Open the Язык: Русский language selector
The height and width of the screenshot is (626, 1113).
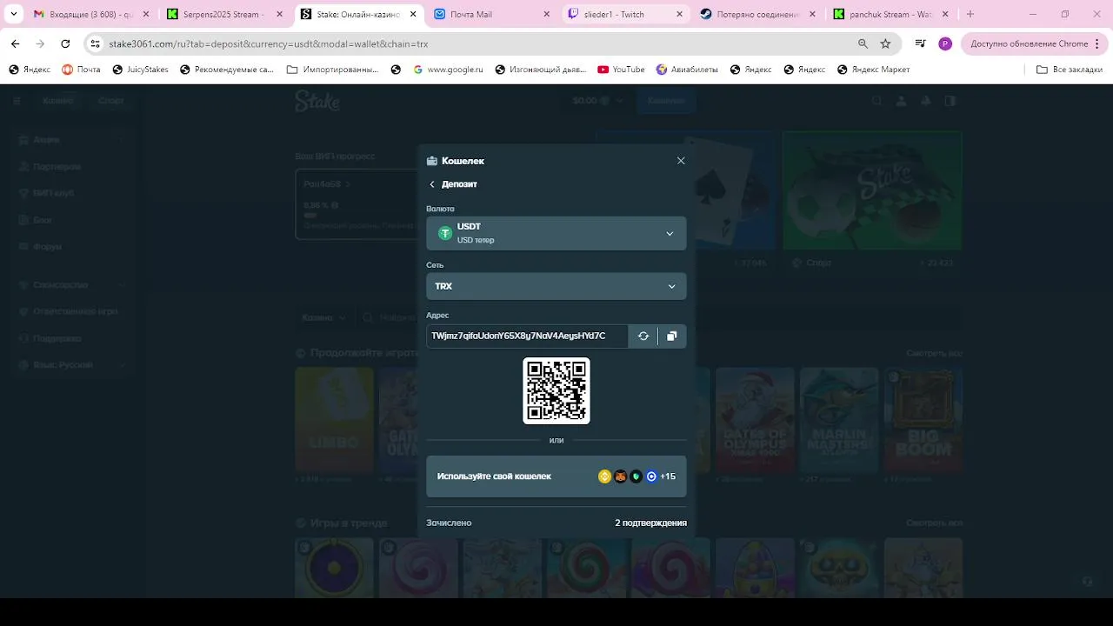(x=72, y=365)
